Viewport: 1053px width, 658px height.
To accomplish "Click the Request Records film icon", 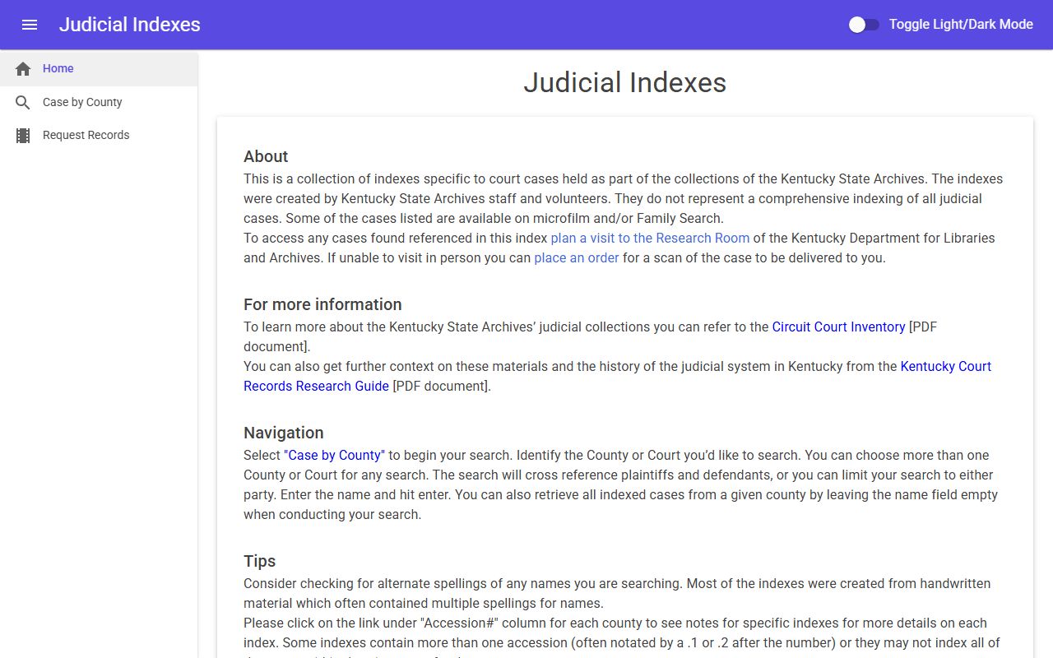I will (23, 136).
